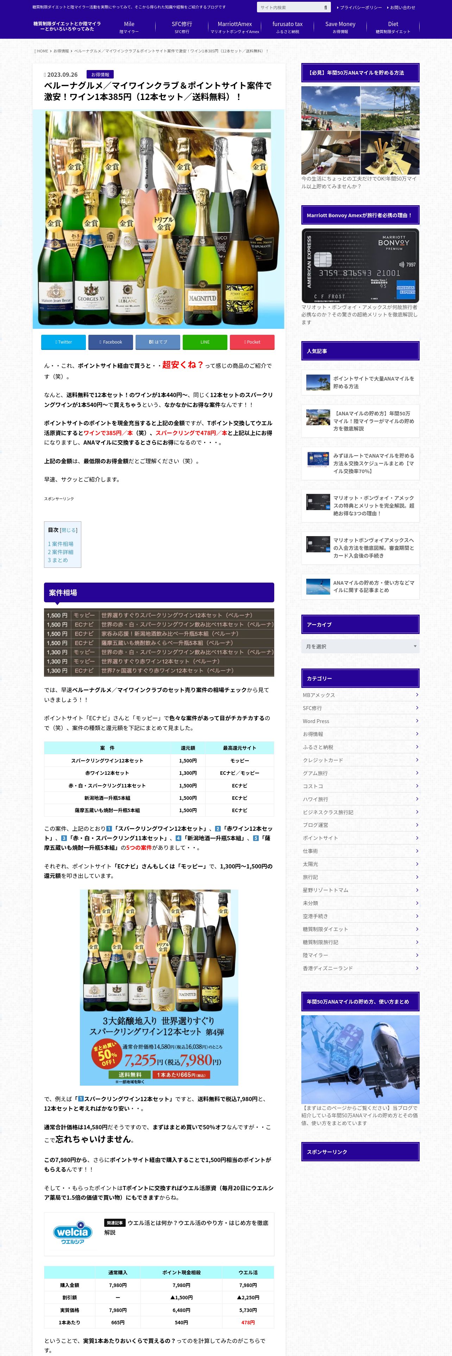This screenshot has width=452, height=1356.
Task: Select the furusato tax menu item
Action: 287,27
